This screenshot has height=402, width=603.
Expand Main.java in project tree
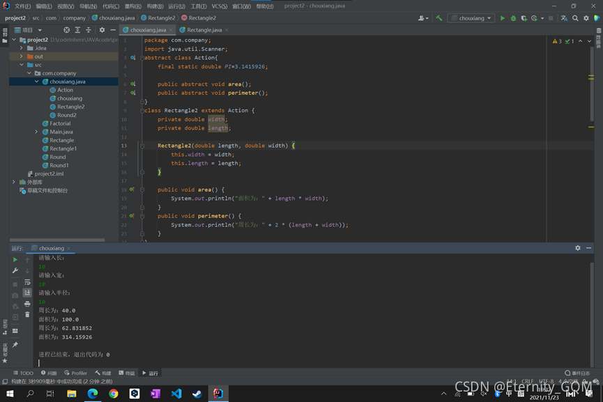coord(36,132)
